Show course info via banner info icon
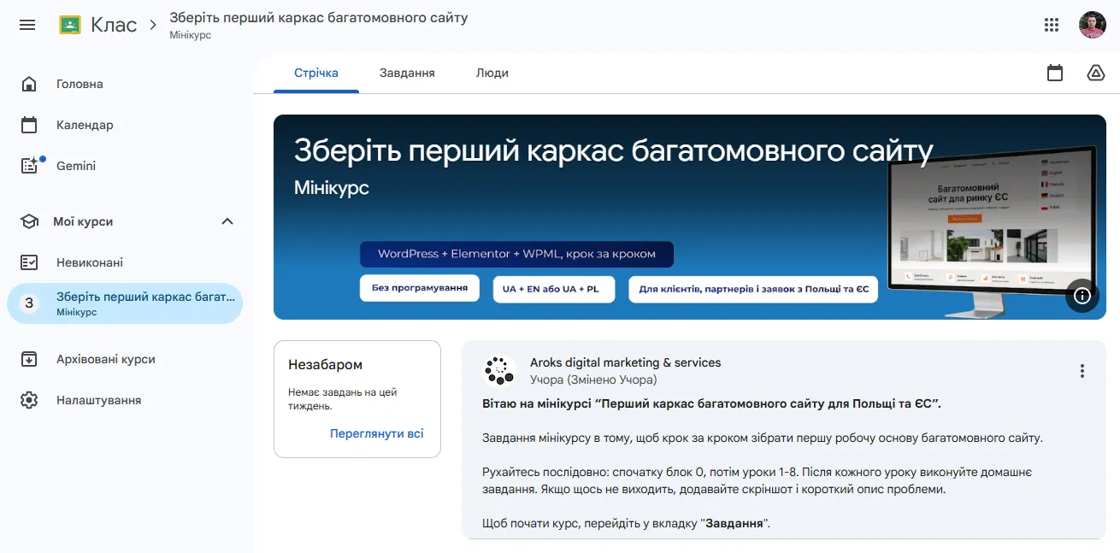 [x=1082, y=296]
